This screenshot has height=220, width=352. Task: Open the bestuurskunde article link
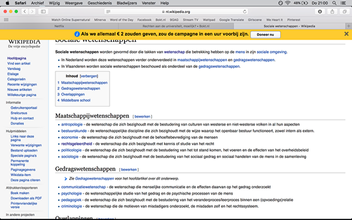click(x=74, y=131)
